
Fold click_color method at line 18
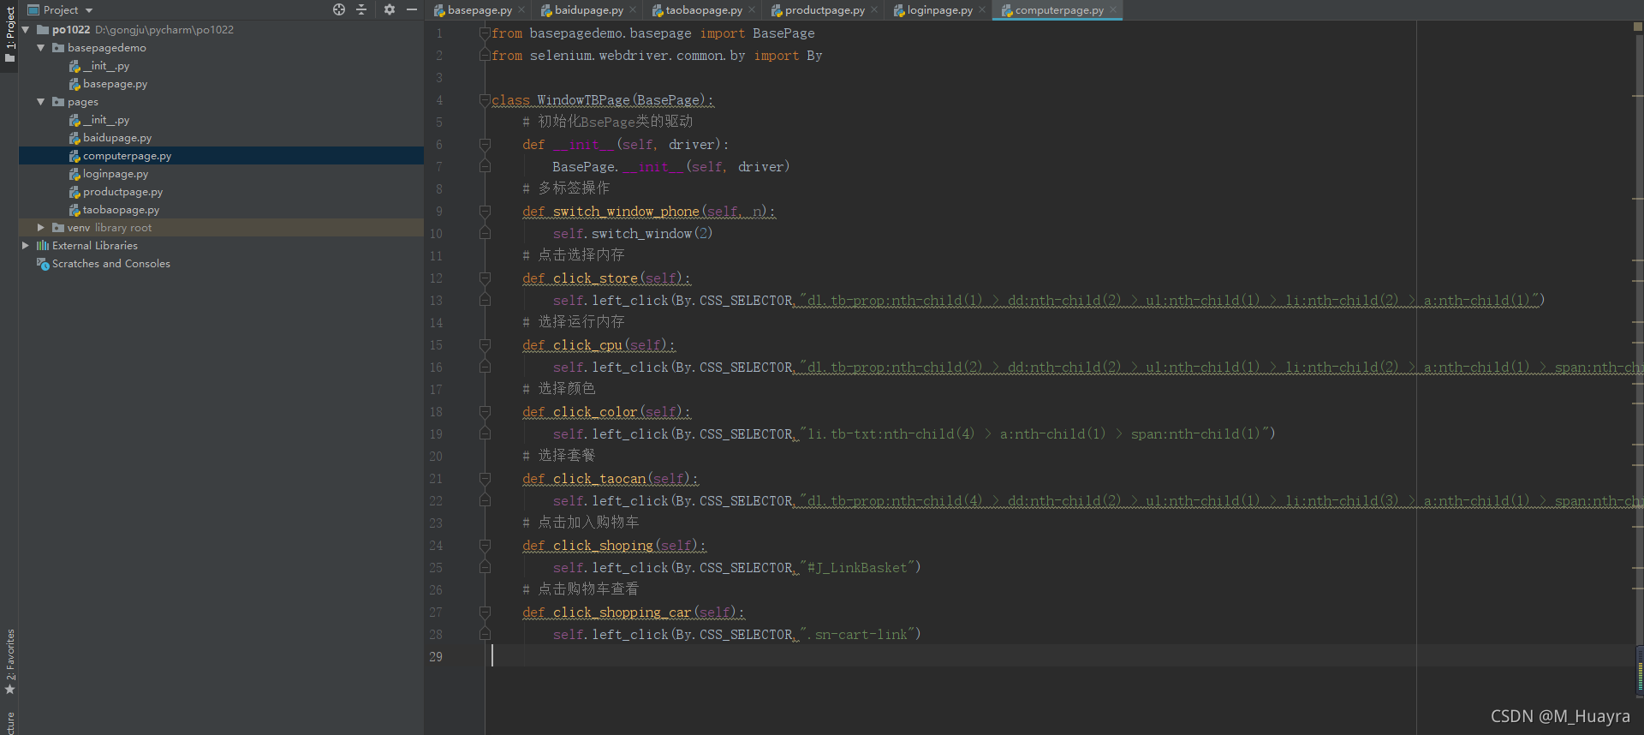point(485,411)
